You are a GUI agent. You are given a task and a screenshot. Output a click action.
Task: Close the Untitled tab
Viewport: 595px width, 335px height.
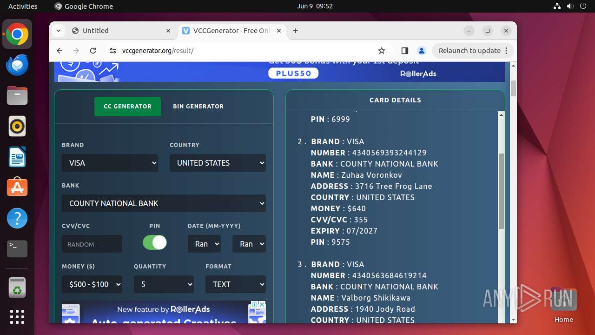point(168,31)
